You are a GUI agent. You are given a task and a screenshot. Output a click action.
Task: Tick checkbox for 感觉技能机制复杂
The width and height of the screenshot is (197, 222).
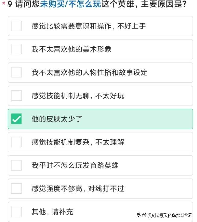16,142
